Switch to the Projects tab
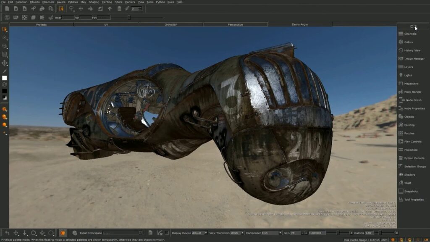430x242 pixels. (42, 24)
